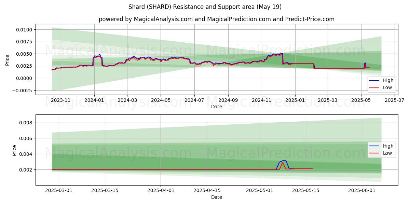The image size is (410, 205).
Task: Click the 2025-07 date tick label
Action: [395, 100]
